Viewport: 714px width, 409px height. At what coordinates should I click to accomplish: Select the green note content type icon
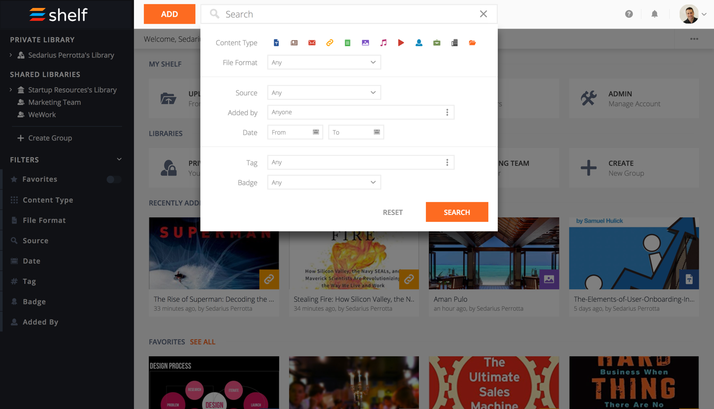point(348,43)
